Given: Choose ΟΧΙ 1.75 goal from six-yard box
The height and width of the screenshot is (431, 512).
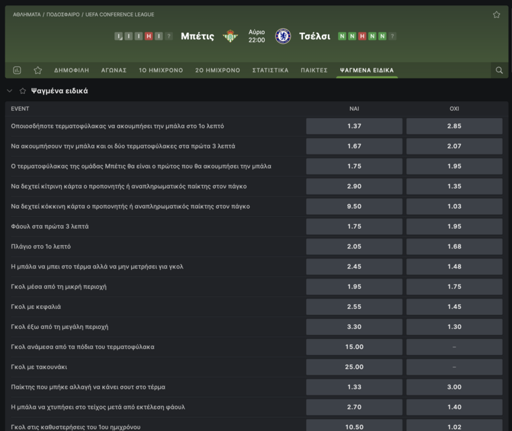Looking at the screenshot, I should click(x=454, y=287).
